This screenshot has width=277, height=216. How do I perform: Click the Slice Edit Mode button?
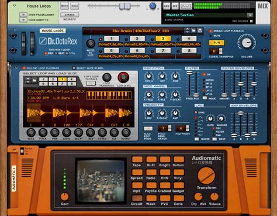click(148, 129)
